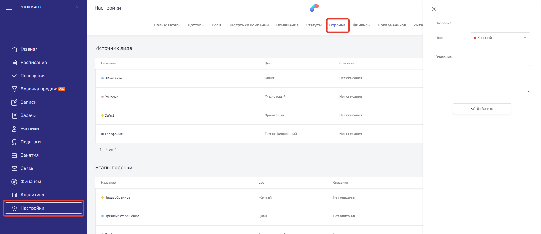Select the ВКонтакте lead source row

(x=113, y=78)
